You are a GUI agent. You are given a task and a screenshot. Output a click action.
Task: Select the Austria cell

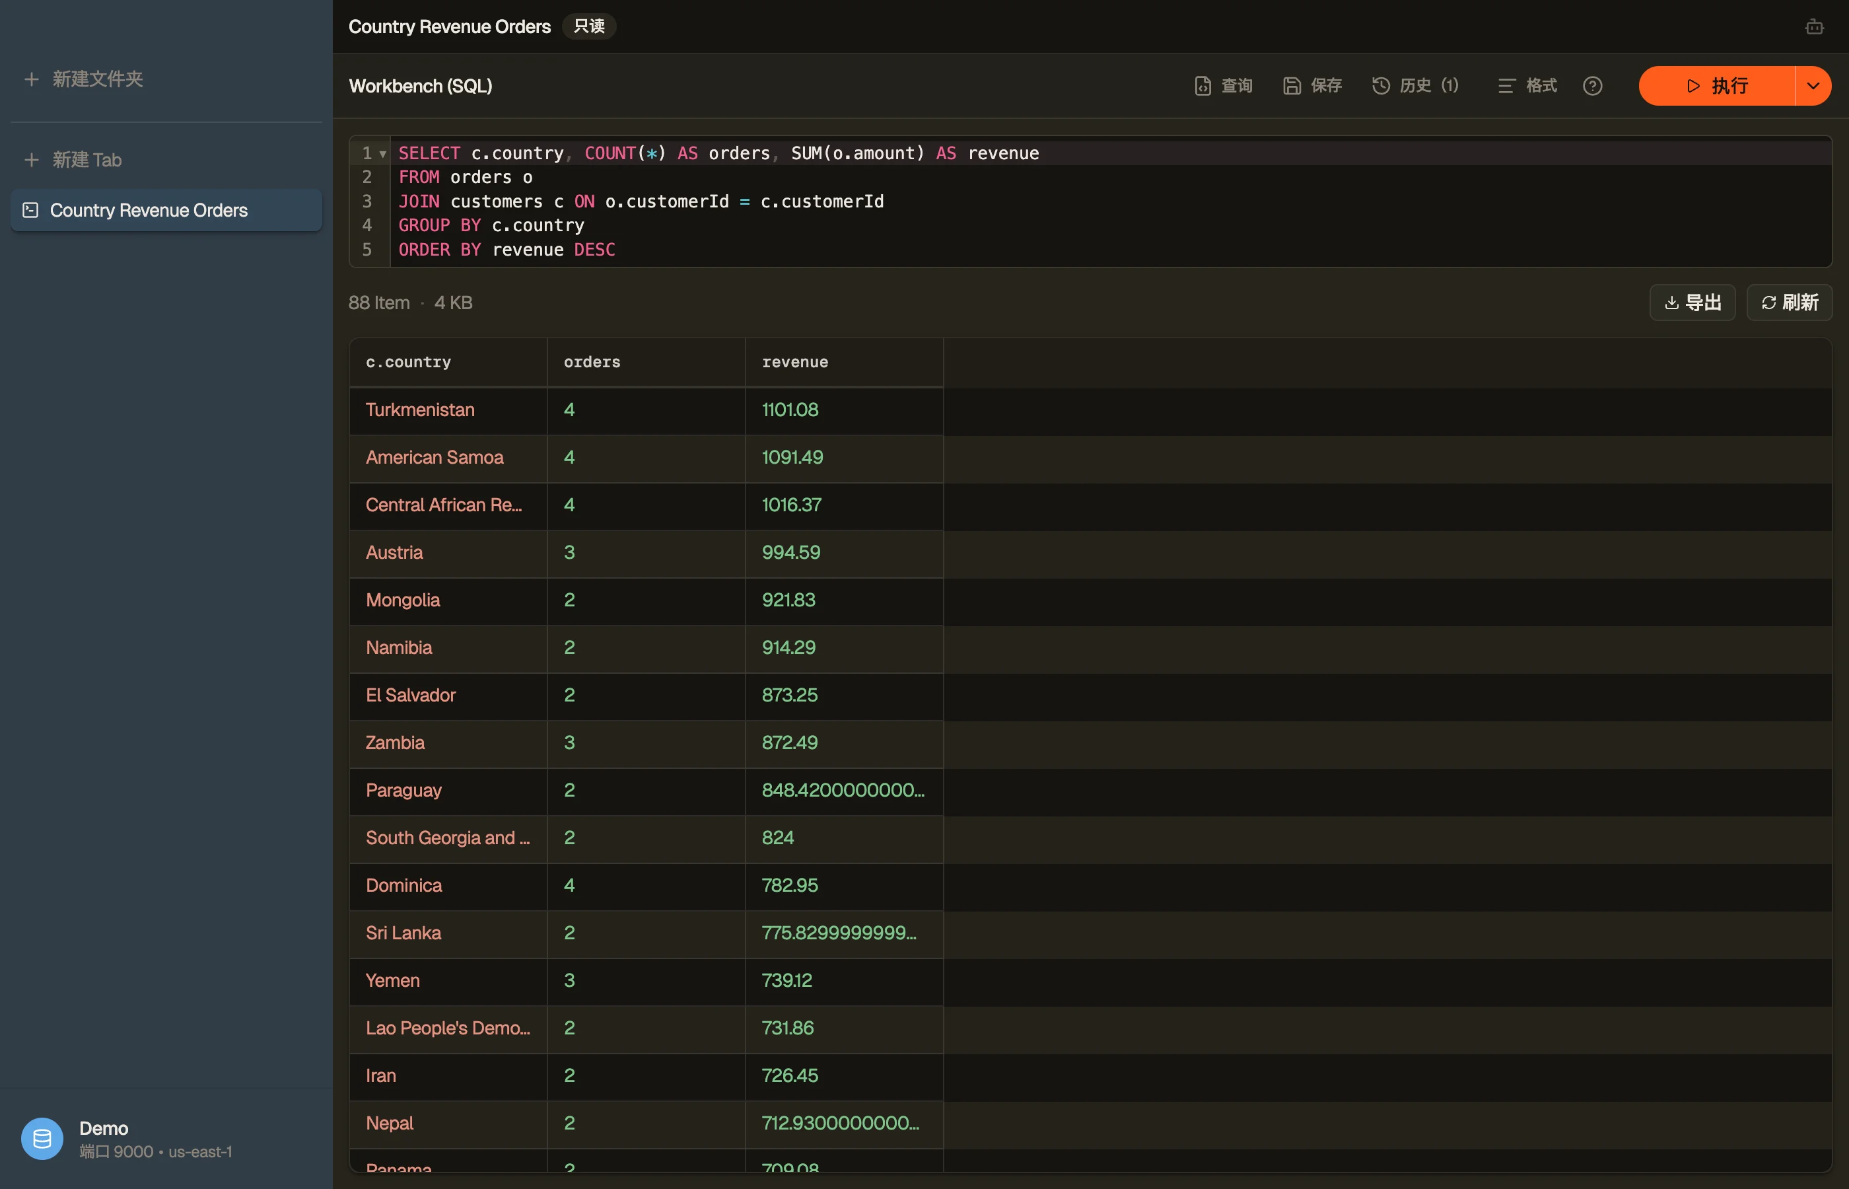(448, 553)
